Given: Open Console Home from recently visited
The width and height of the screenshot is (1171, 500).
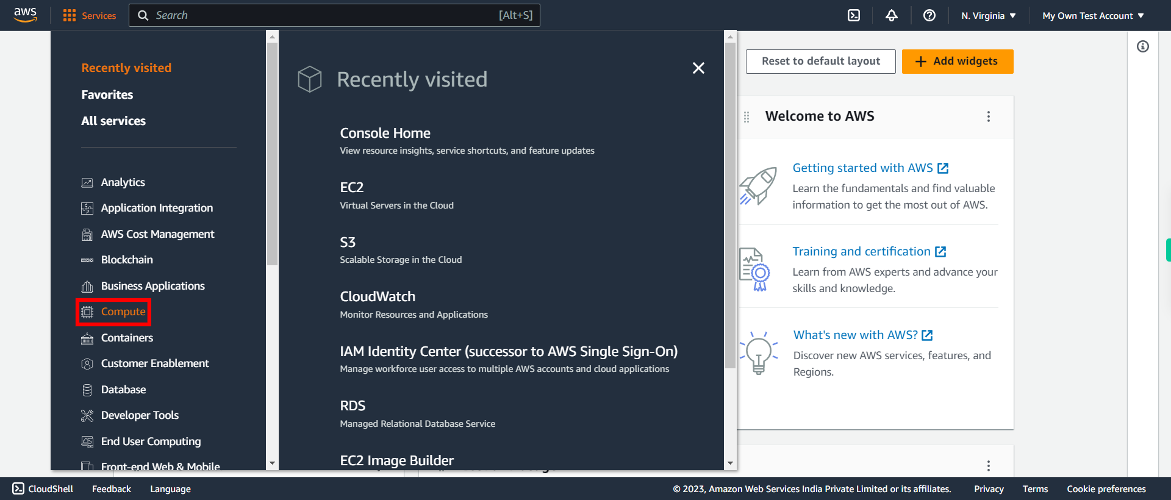Looking at the screenshot, I should click(385, 133).
